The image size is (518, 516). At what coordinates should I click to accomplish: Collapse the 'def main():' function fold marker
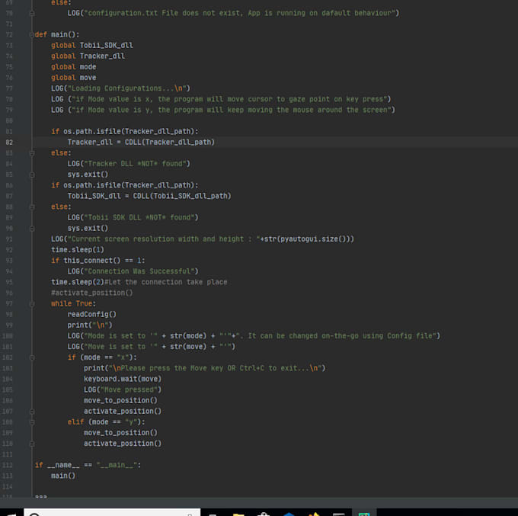[32, 35]
